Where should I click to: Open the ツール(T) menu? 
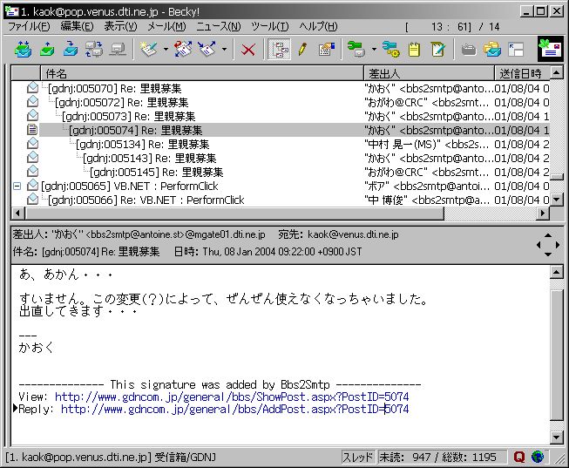coord(269,26)
